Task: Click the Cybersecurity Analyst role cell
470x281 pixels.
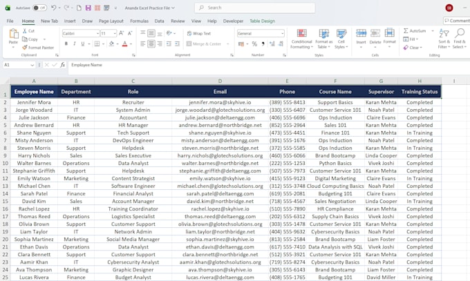Action: pyautogui.click(x=133, y=262)
